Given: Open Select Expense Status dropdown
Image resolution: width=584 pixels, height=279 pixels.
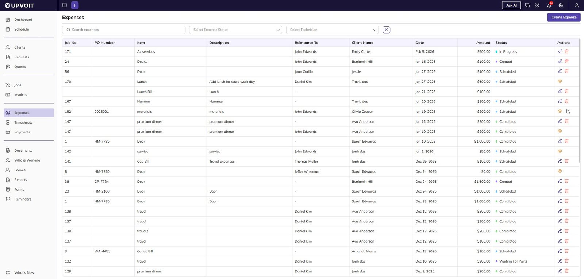Looking at the screenshot, I should pos(235,30).
